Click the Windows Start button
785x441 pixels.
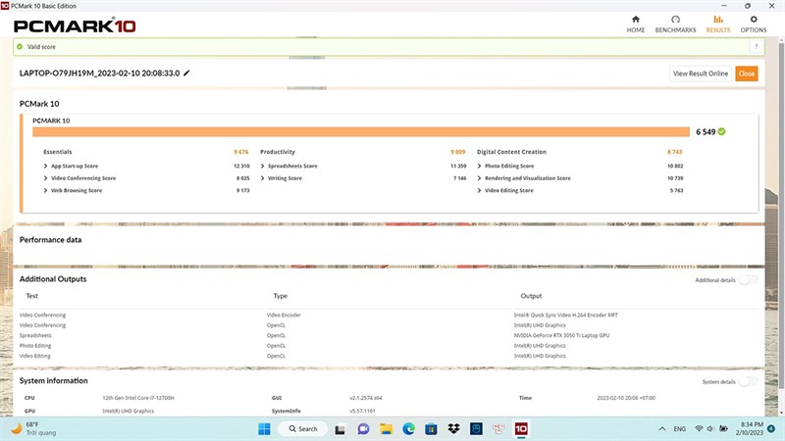point(264,428)
